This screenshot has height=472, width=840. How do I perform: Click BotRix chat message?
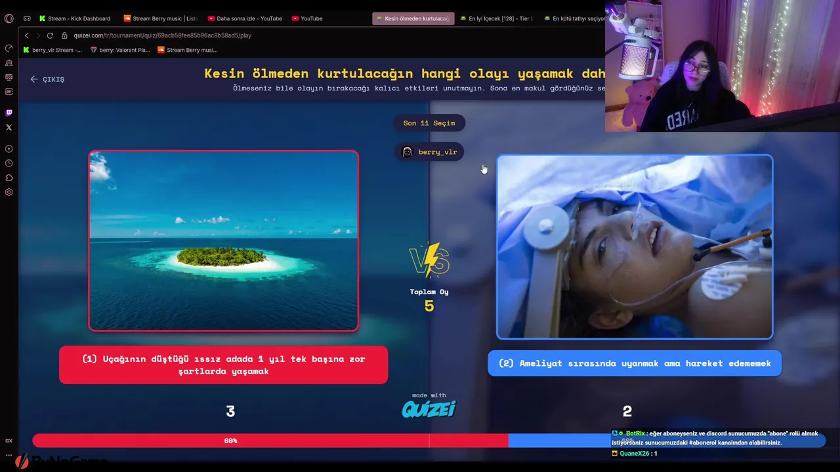pos(715,438)
